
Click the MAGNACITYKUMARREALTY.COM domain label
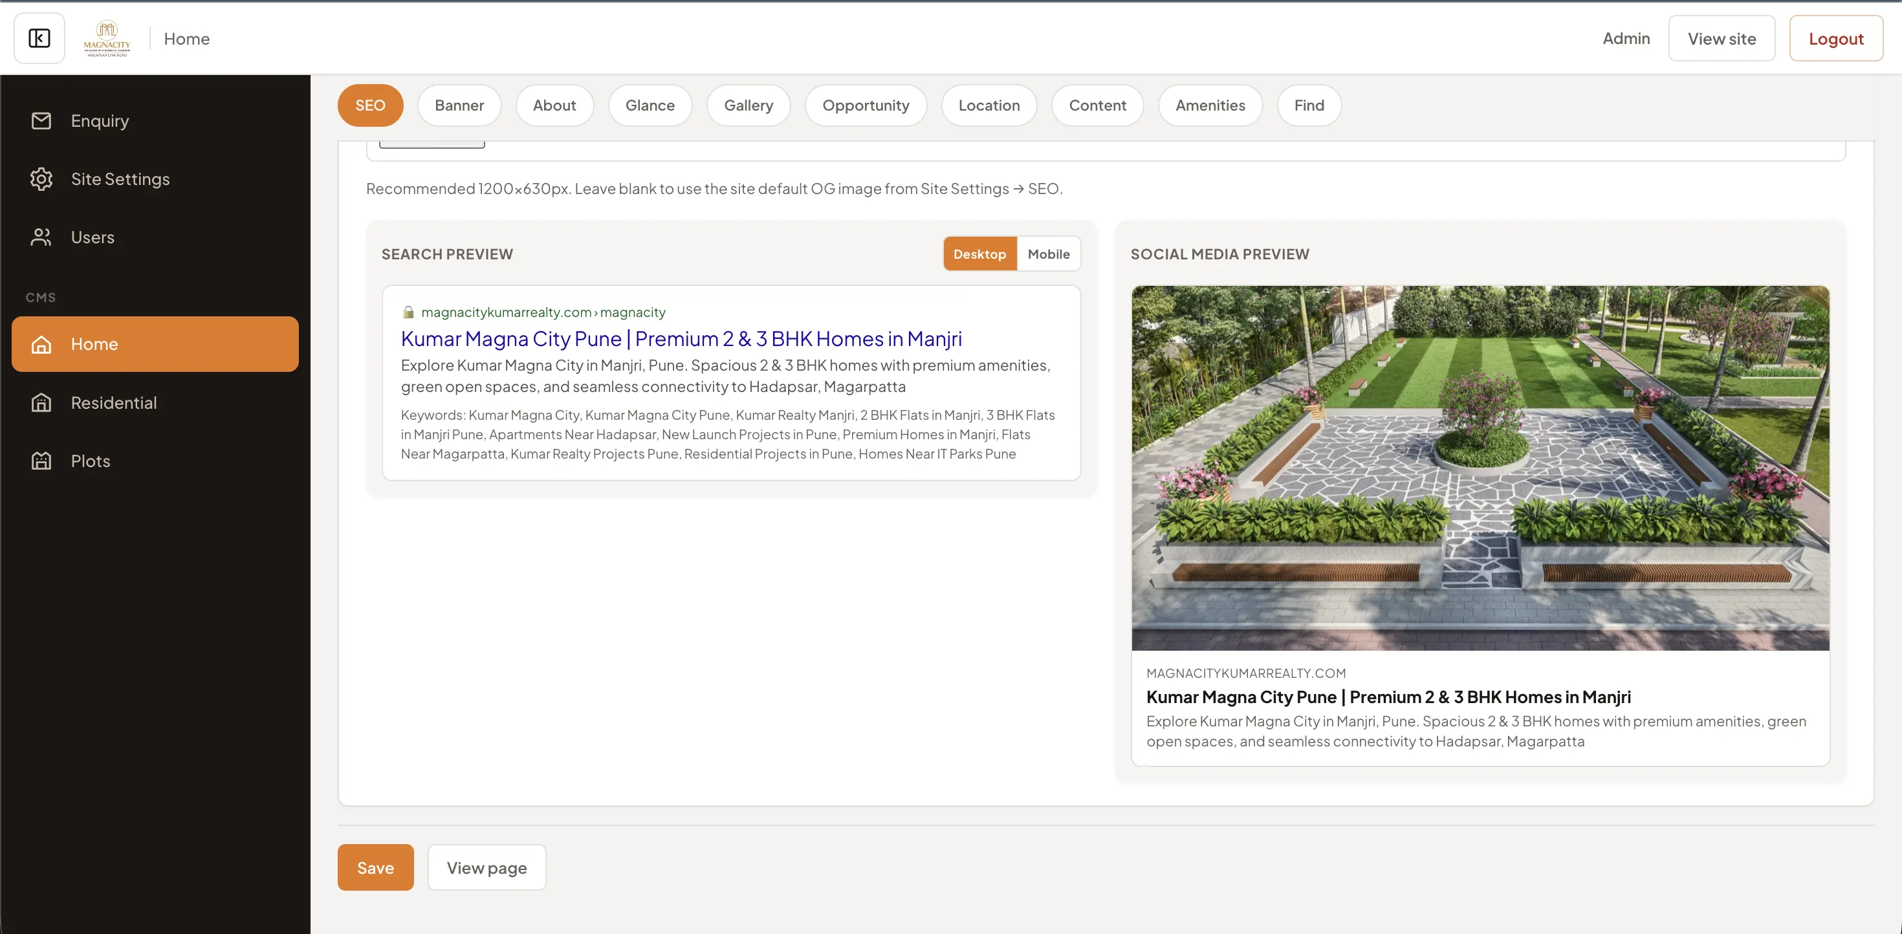tap(1247, 673)
